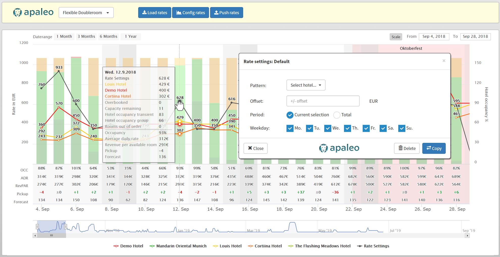Select the 3 Months daterange

(86, 37)
